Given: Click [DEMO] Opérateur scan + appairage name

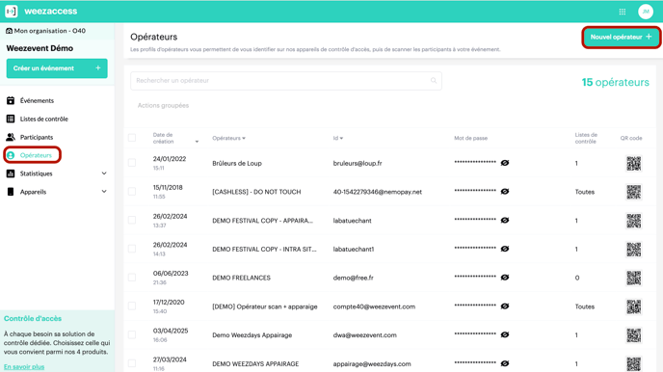Looking at the screenshot, I should pyautogui.click(x=265, y=306).
